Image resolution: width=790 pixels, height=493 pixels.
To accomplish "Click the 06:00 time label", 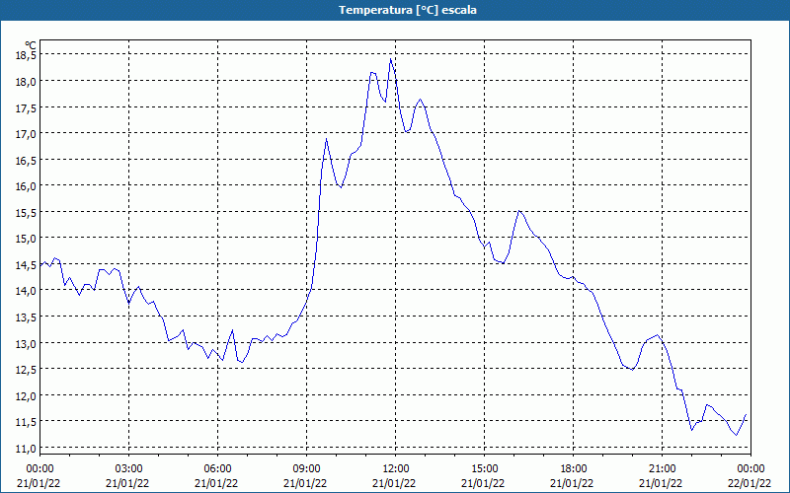I will 217,469.
